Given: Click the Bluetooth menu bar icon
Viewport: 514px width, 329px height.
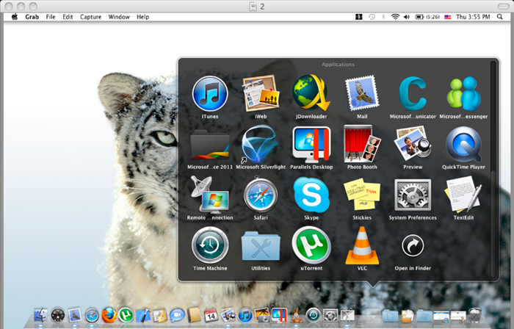Looking at the screenshot, I should pyautogui.click(x=383, y=17).
